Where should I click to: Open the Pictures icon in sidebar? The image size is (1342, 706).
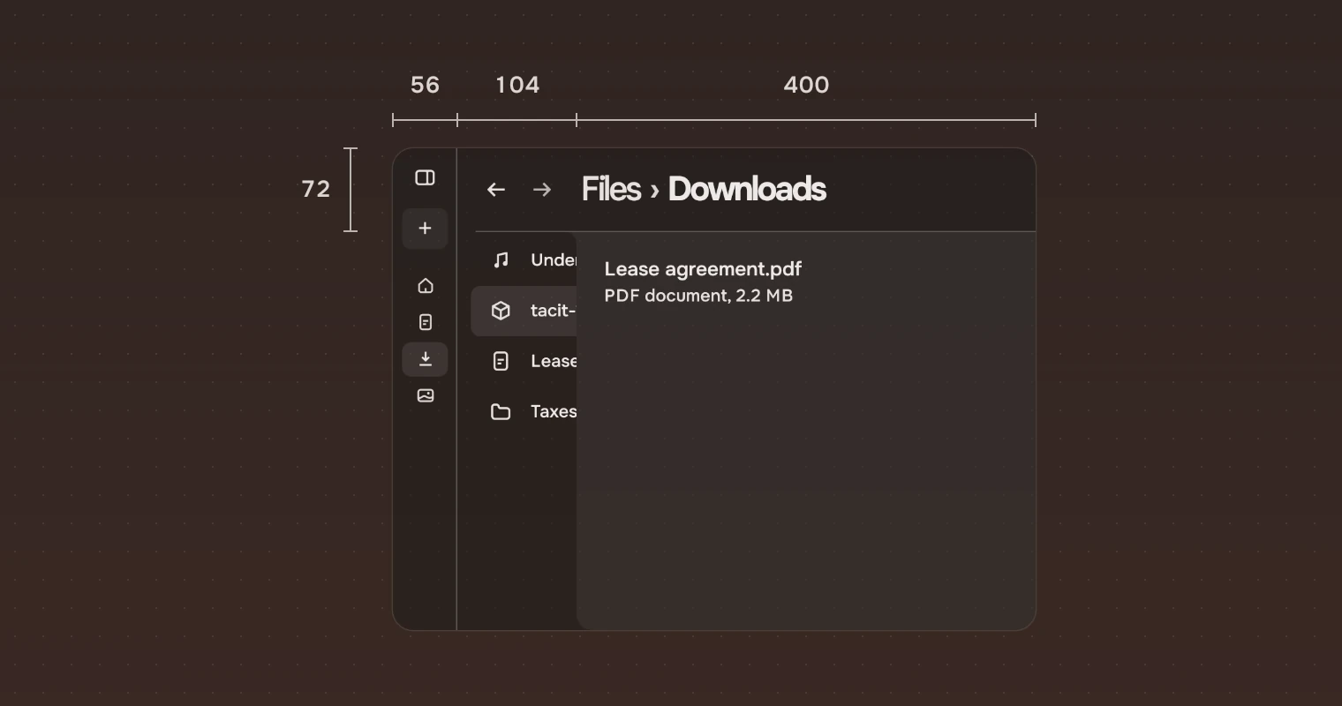425,395
